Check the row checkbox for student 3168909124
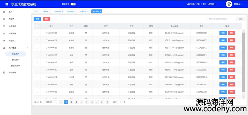Image resolution: width=248 pixels, height=115 pixels. pyautogui.click(x=37, y=77)
